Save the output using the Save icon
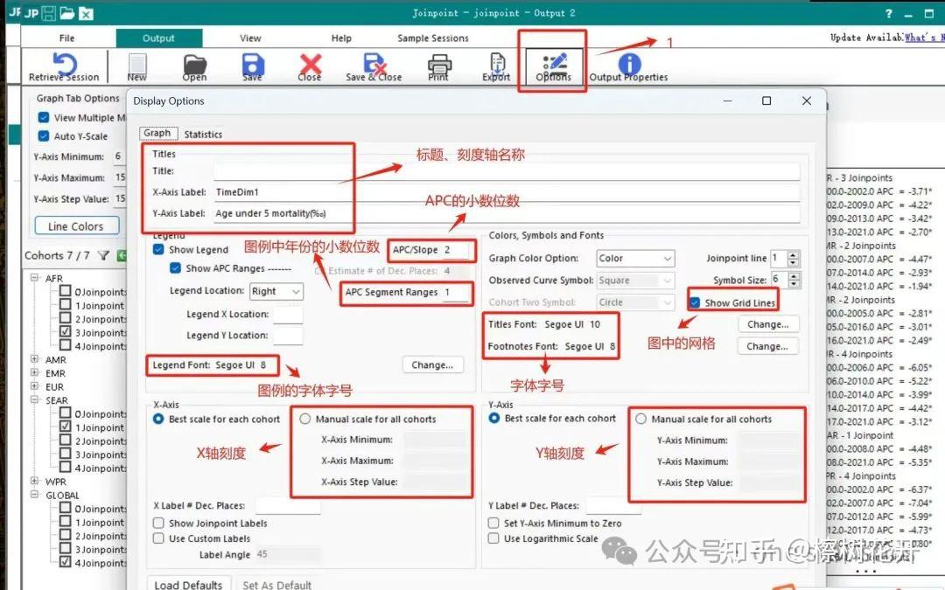This screenshot has width=945, height=590. (x=251, y=66)
